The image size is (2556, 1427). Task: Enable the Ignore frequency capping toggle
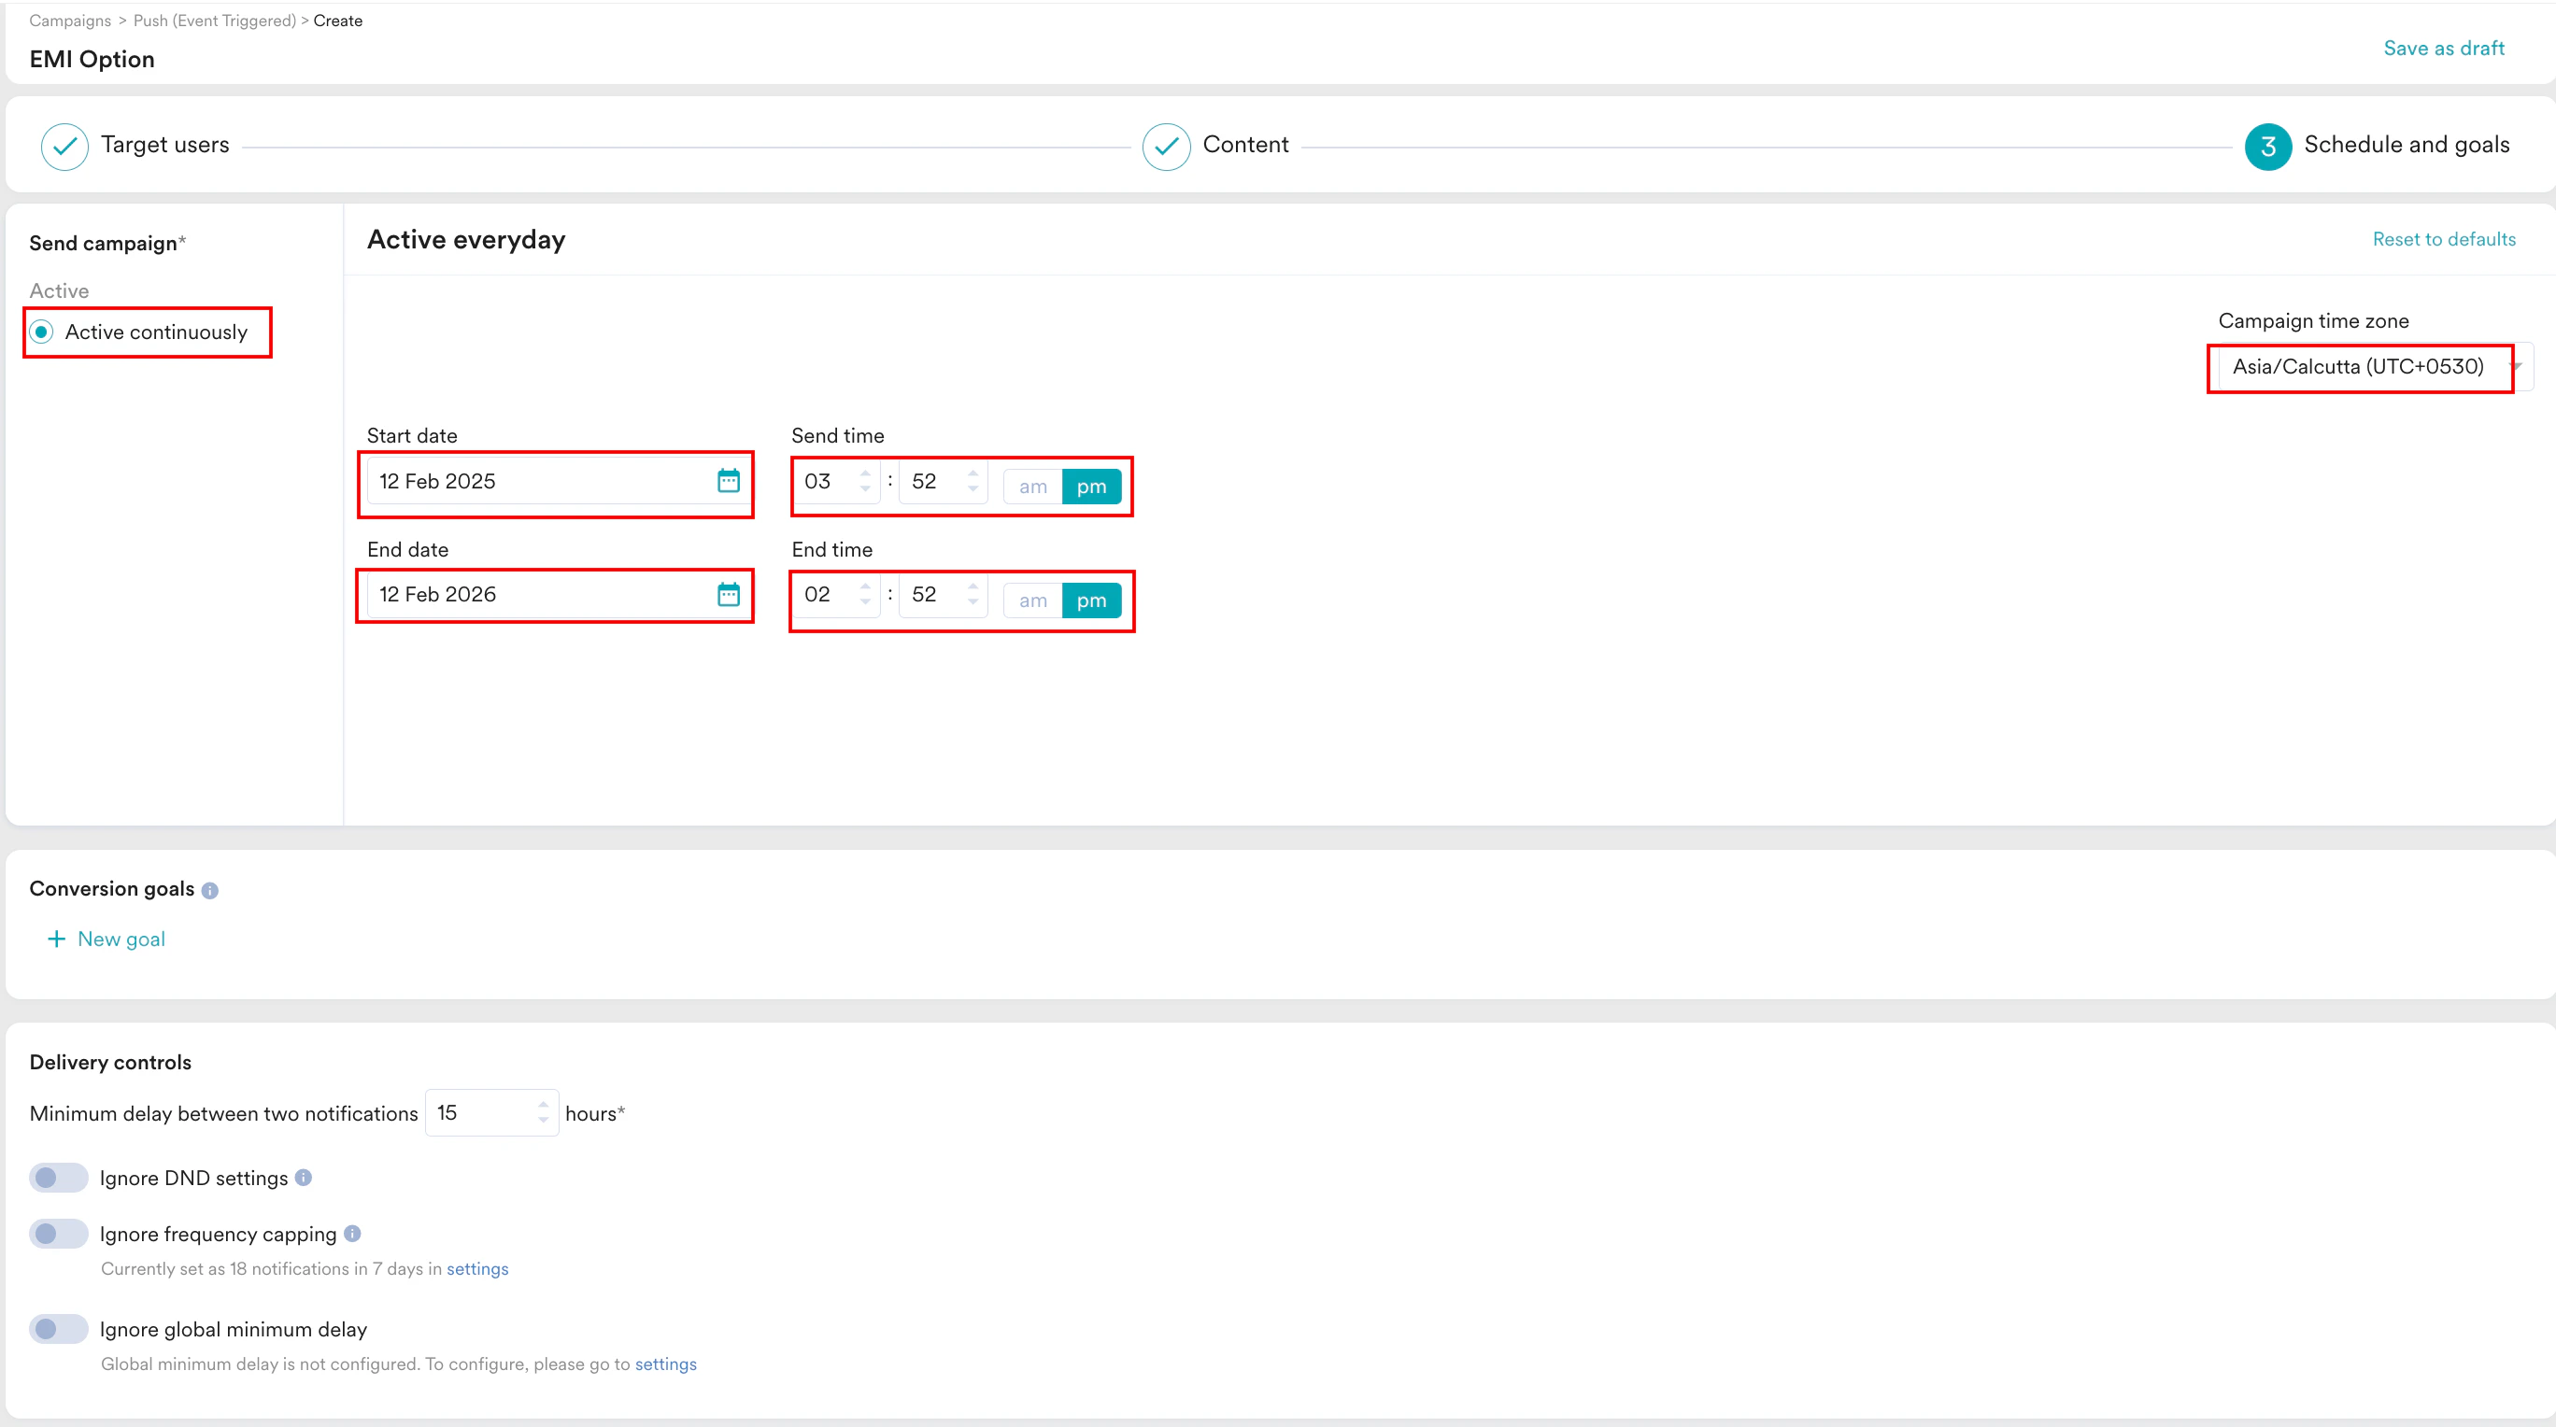[59, 1234]
